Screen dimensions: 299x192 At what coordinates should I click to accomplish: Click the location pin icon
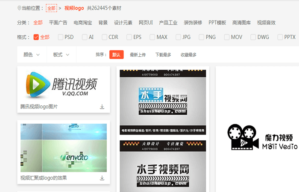click(x=19, y=8)
